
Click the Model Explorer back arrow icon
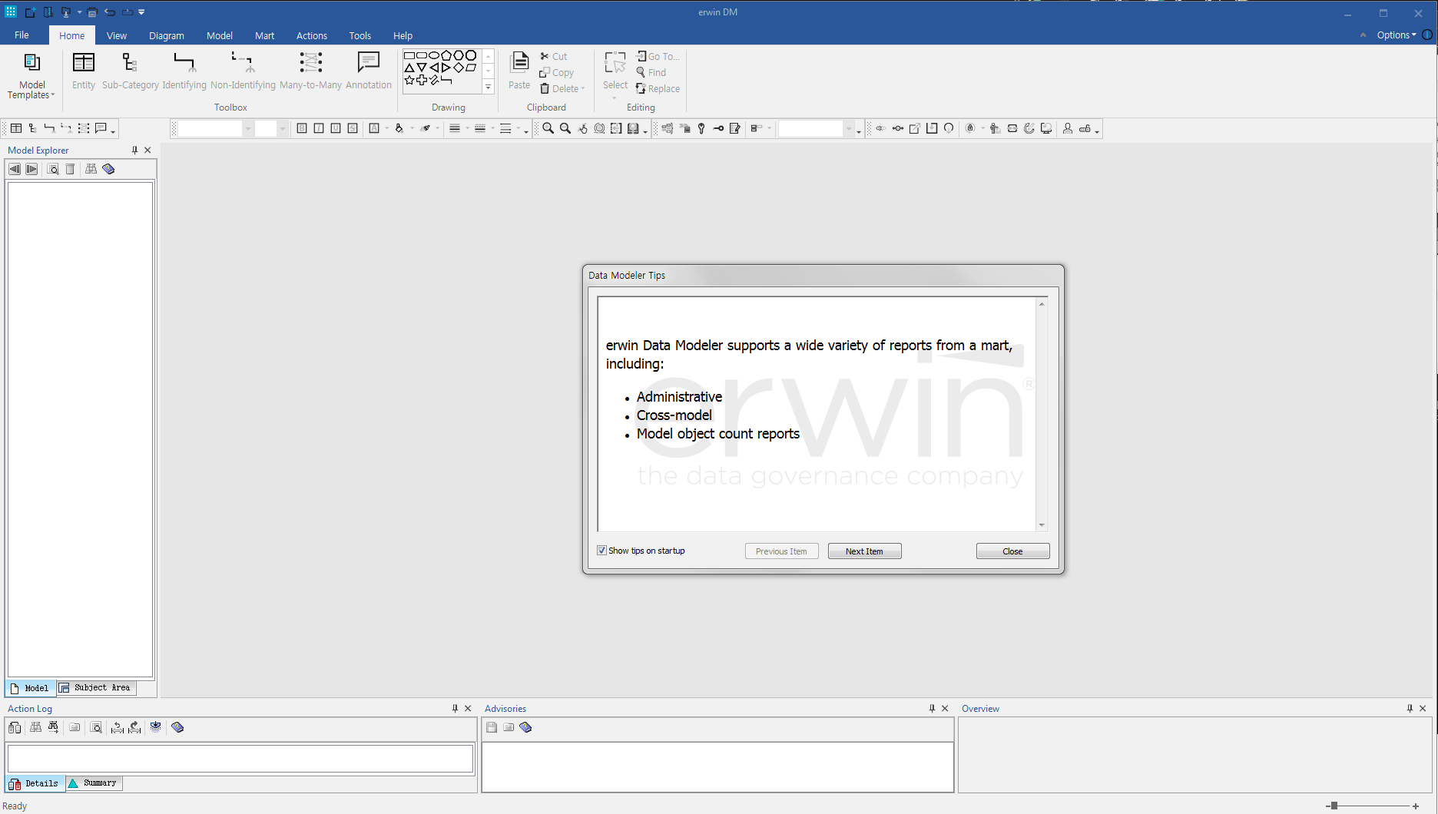(15, 169)
